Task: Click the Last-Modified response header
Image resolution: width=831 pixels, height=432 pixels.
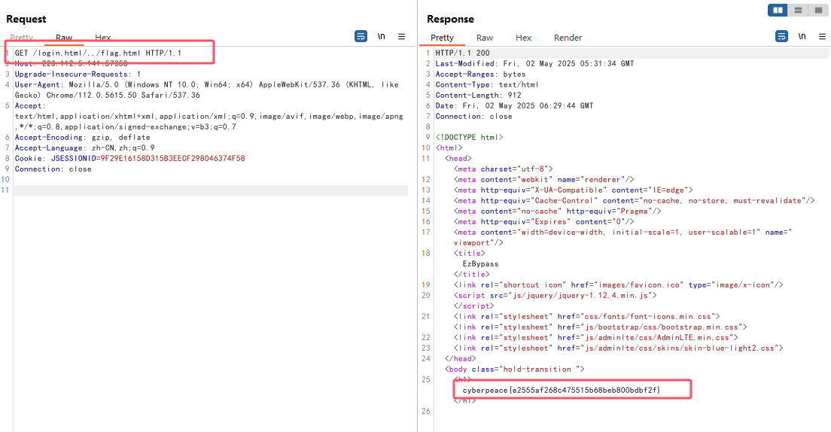Action: coord(534,64)
